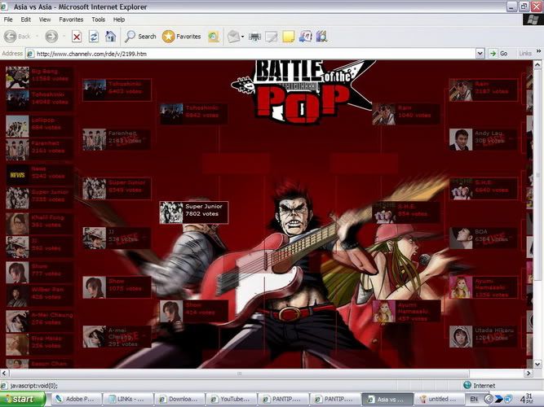Screen dimensions: 544x407
Task: Open the Favorites menu
Action: 71,20
